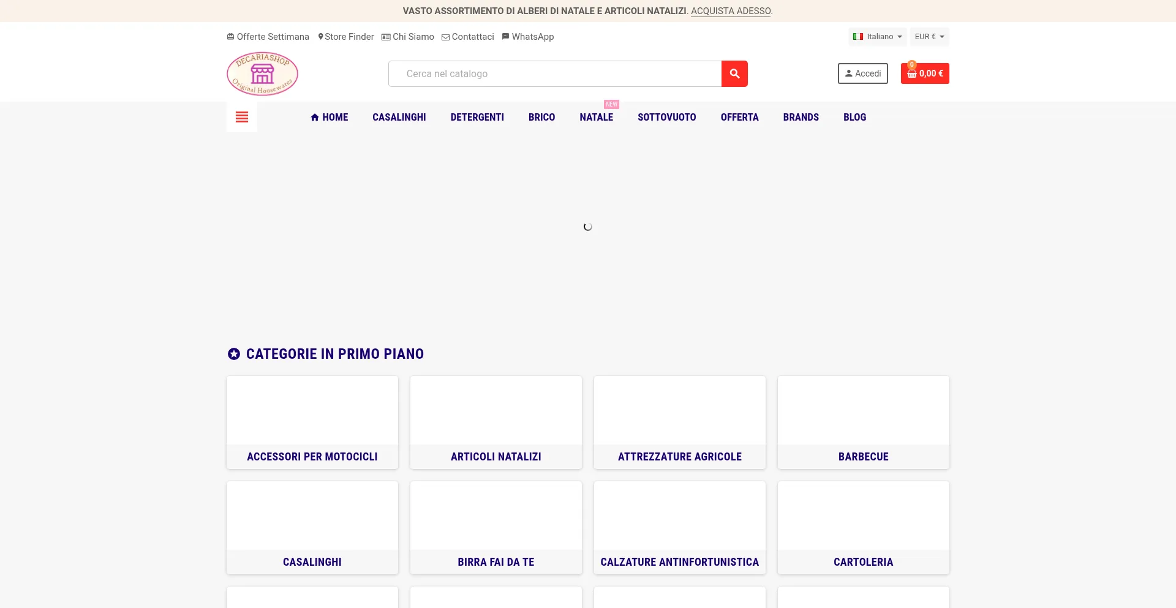
Task: Click the shopping basket icon in cart
Action: pos(912,74)
